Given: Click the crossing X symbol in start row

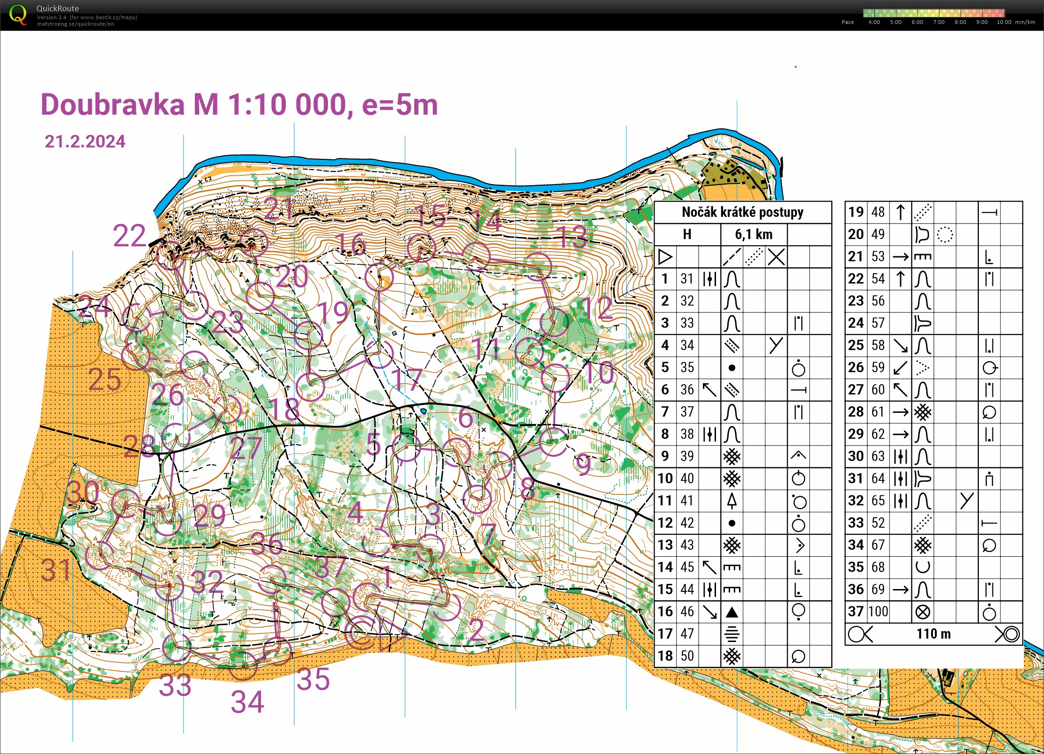Looking at the screenshot, I should tap(776, 257).
